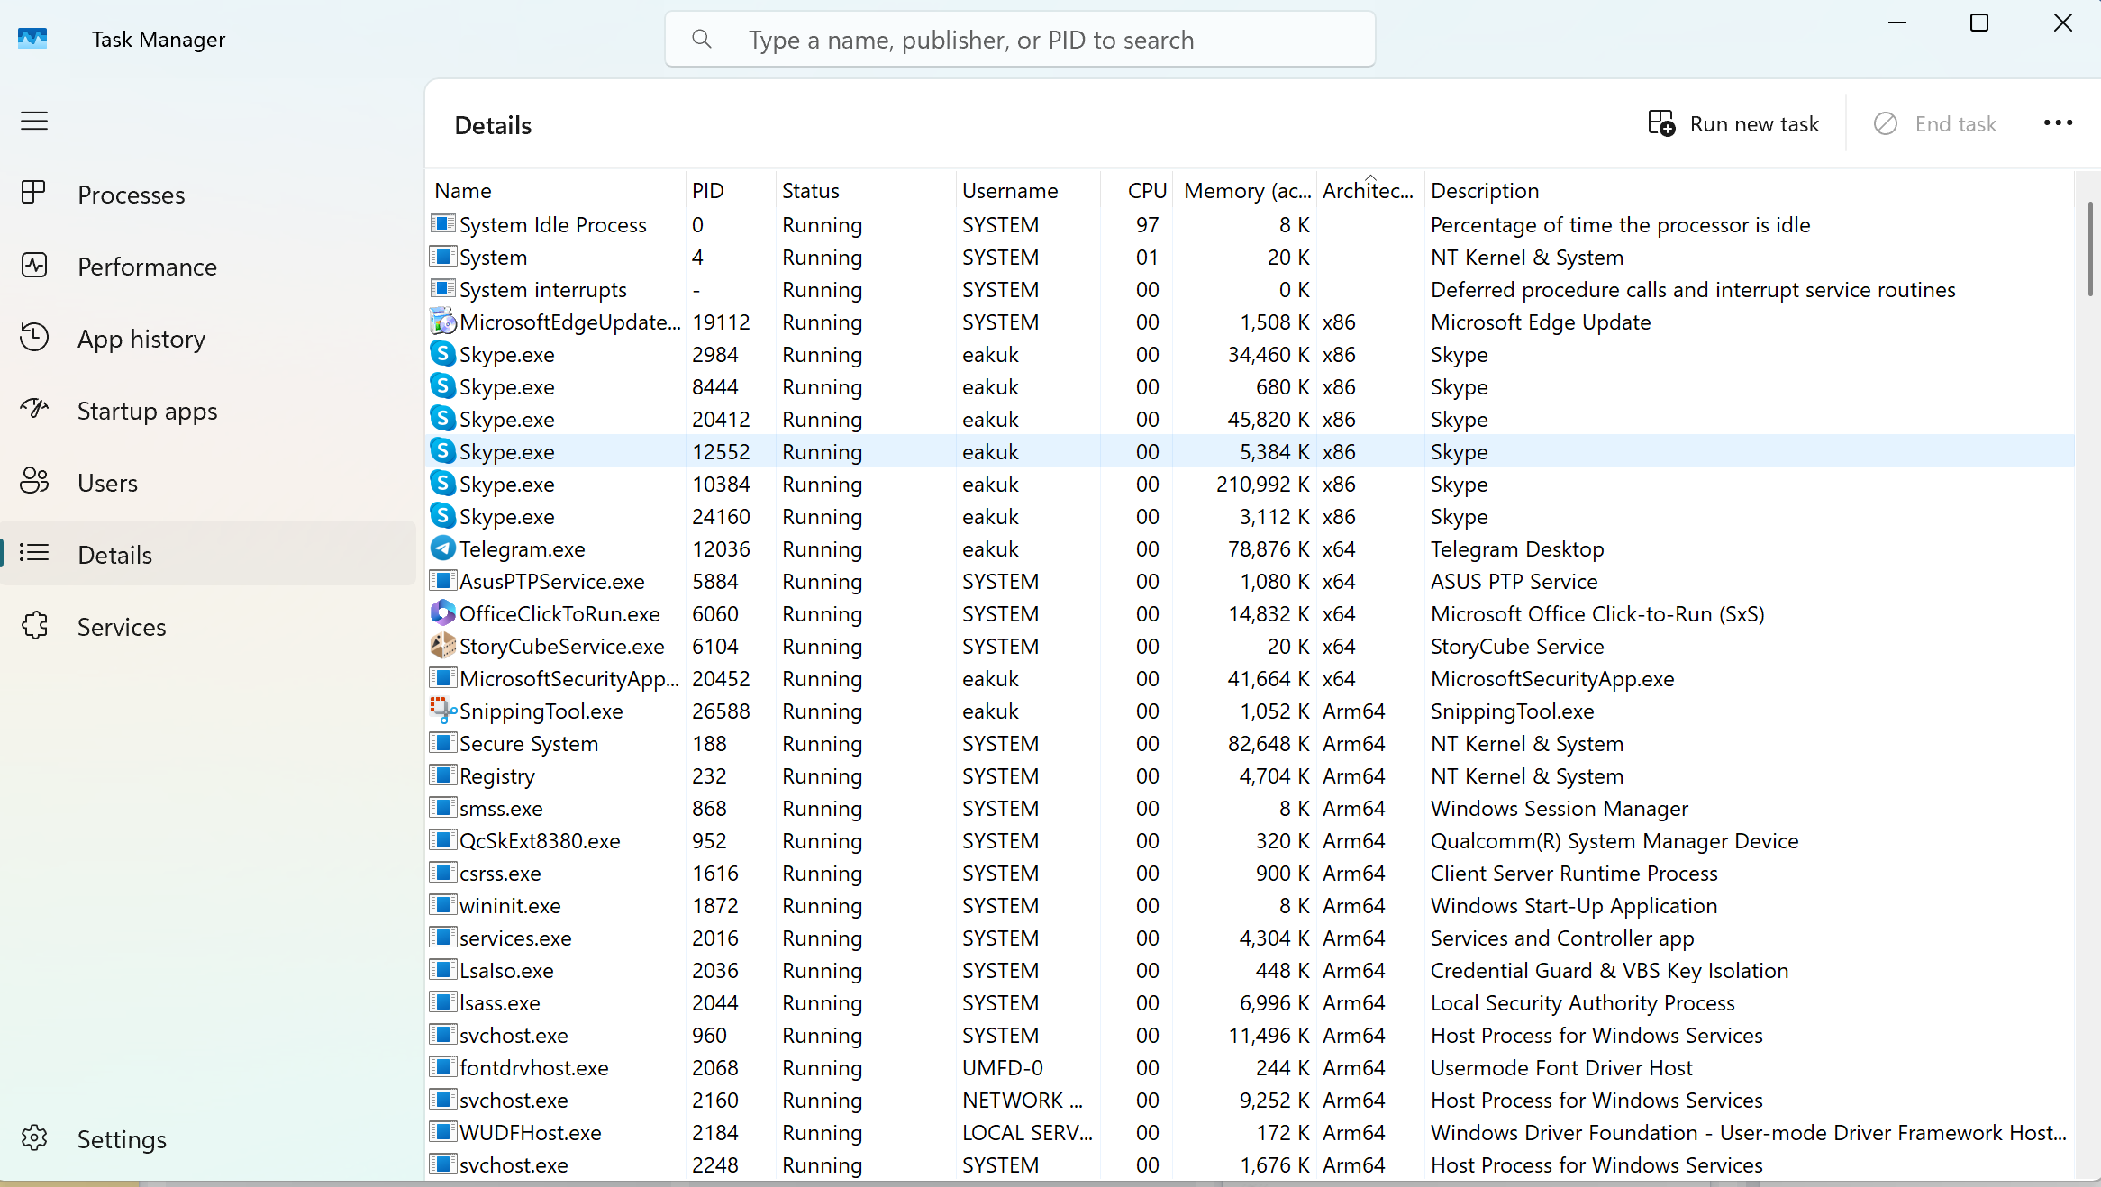Click Skype icon for PID 2984
The image size is (2101, 1187).
[x=442, y=353]
